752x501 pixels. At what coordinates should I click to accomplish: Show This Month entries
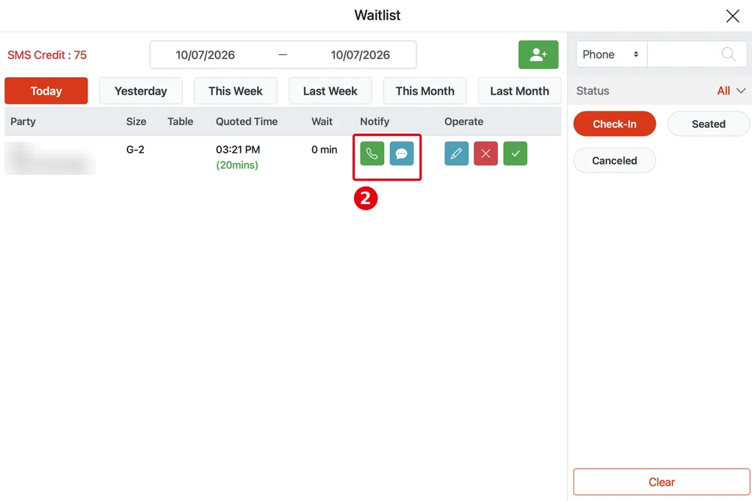tap(425, 90)
